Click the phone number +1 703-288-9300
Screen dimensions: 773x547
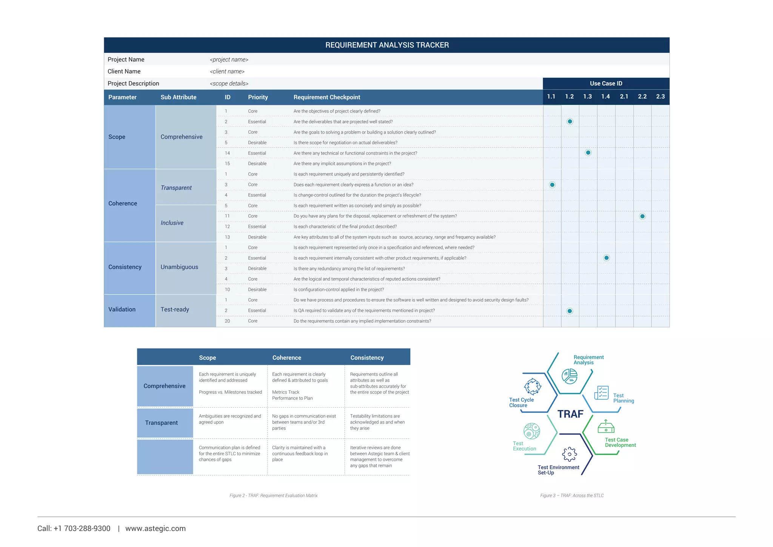point(82,529)
